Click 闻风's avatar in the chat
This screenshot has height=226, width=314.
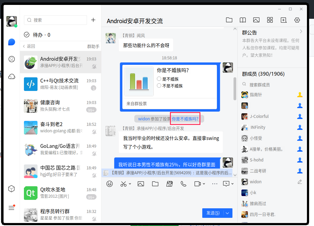click(111, 38)
